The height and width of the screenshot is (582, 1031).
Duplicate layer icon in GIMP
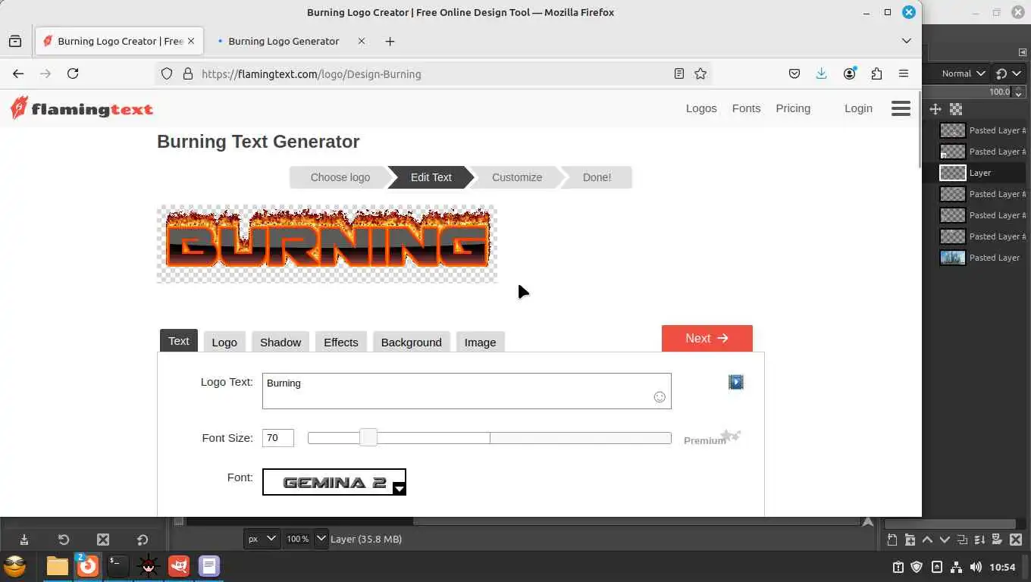click(962, 540)
